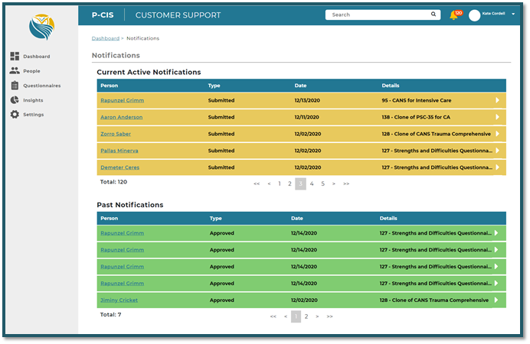Go to page 2 of past notifications
The image size is (530, 344).
point(306,316)
